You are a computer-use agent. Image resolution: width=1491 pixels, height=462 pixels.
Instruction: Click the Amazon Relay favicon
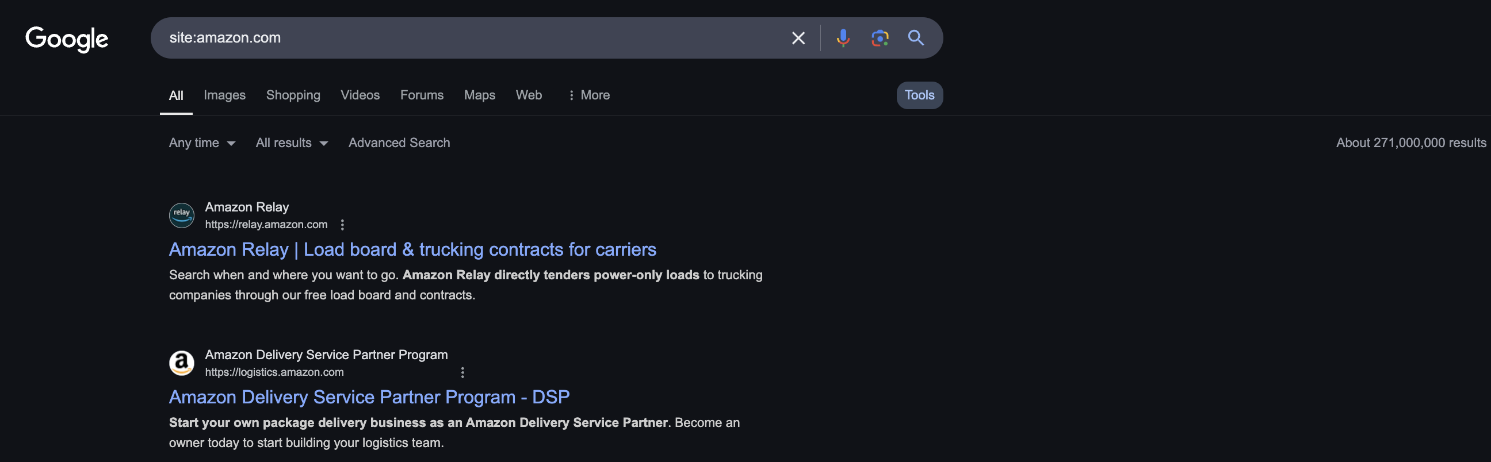click(x=181, y=215)
